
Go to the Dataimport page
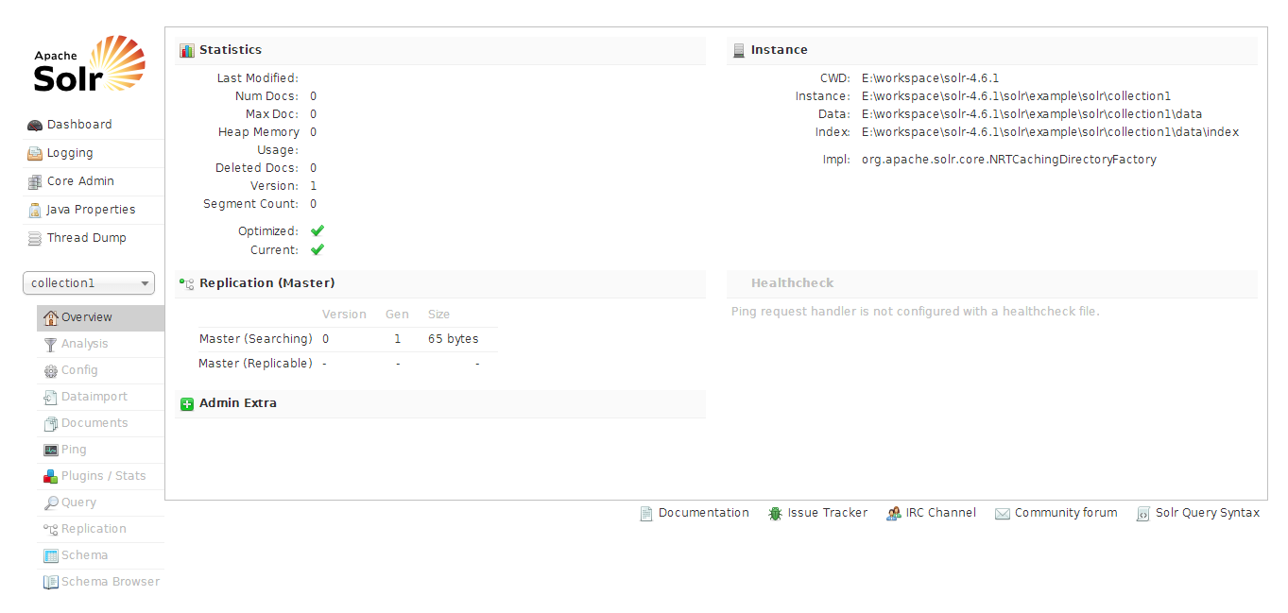100,397
